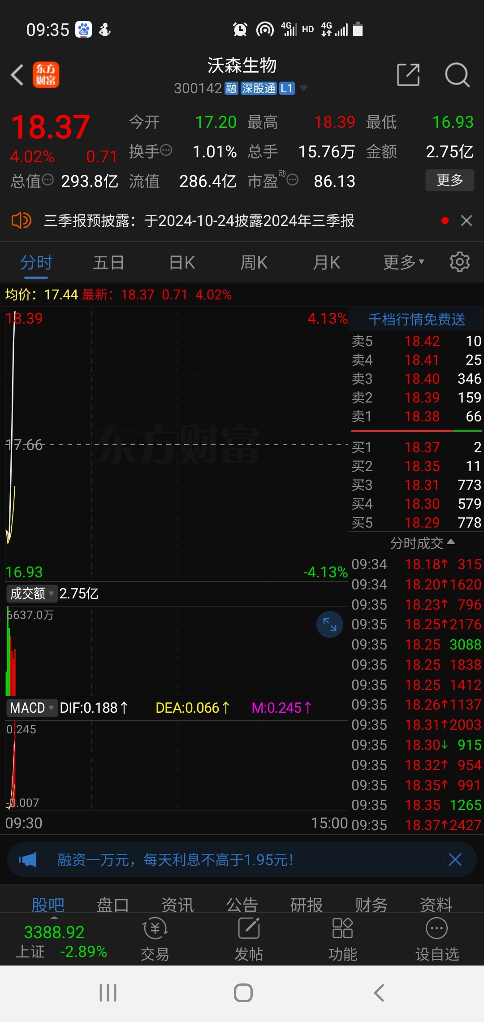Image resolution: width=484 pixels, height=1022 pixels.
Task: Tap the L1 level badge
Action: click(287, 88)
